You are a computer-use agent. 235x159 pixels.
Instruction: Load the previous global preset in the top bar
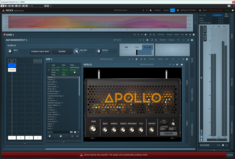[143, 10]
